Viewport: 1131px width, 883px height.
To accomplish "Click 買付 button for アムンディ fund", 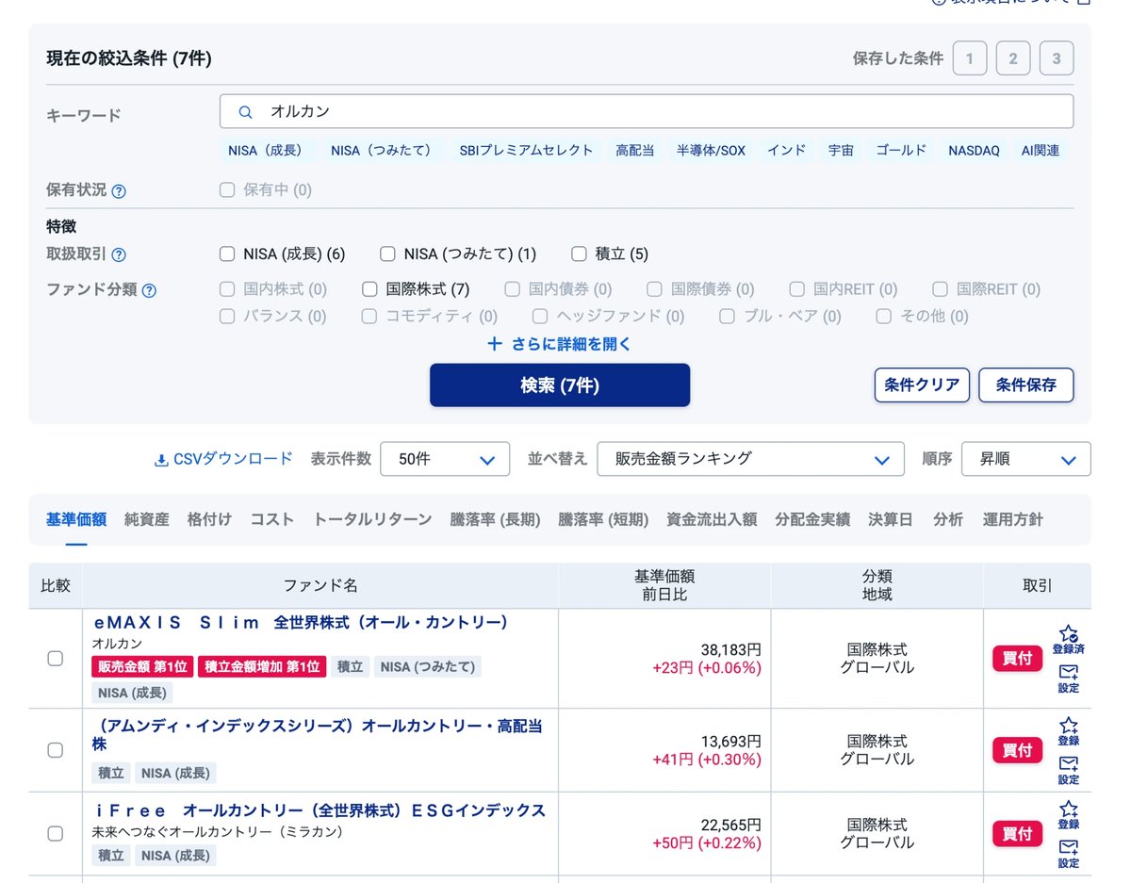I will [x=1018, y=750].
